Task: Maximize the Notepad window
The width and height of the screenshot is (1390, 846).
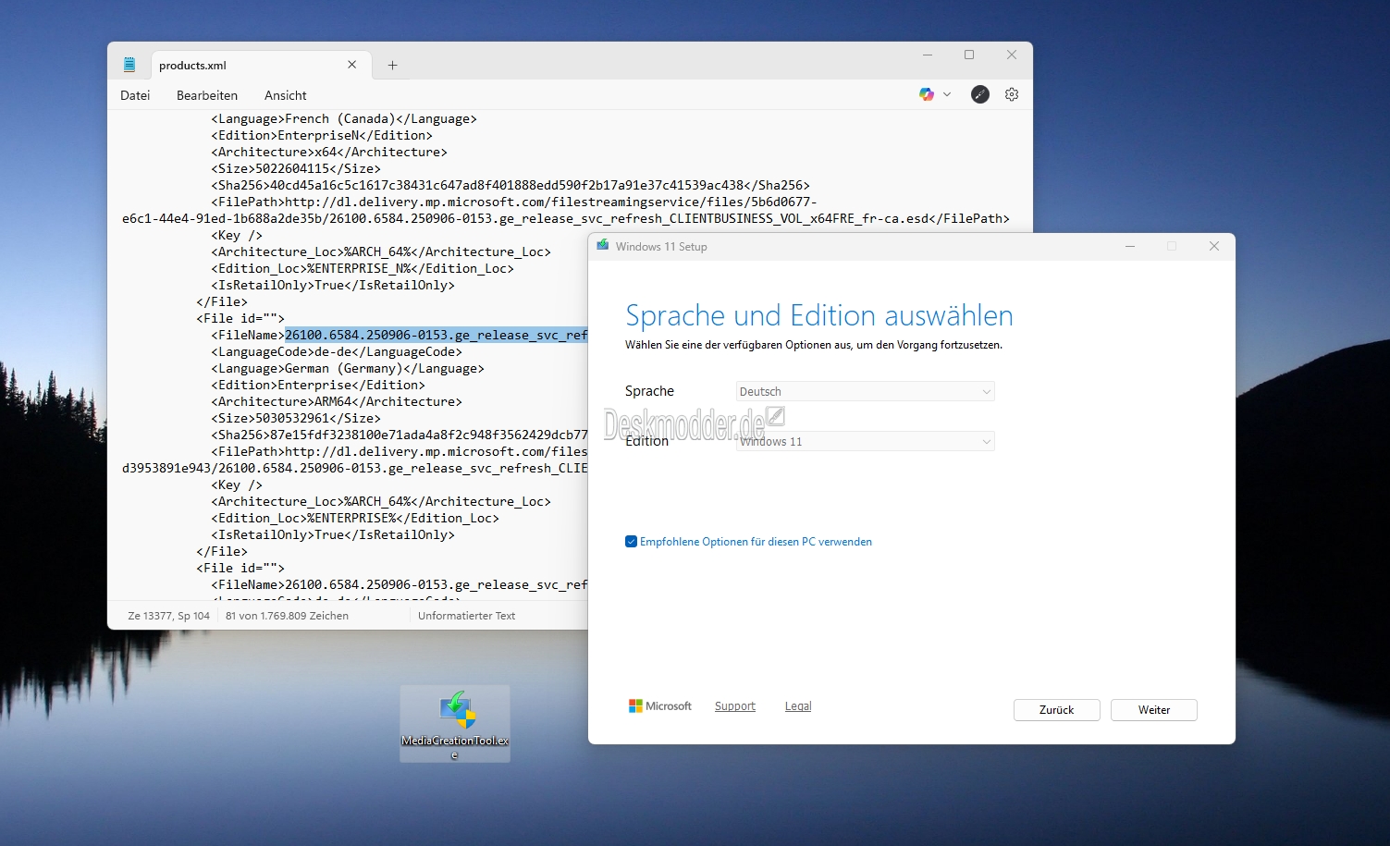Action: (969, 55)
